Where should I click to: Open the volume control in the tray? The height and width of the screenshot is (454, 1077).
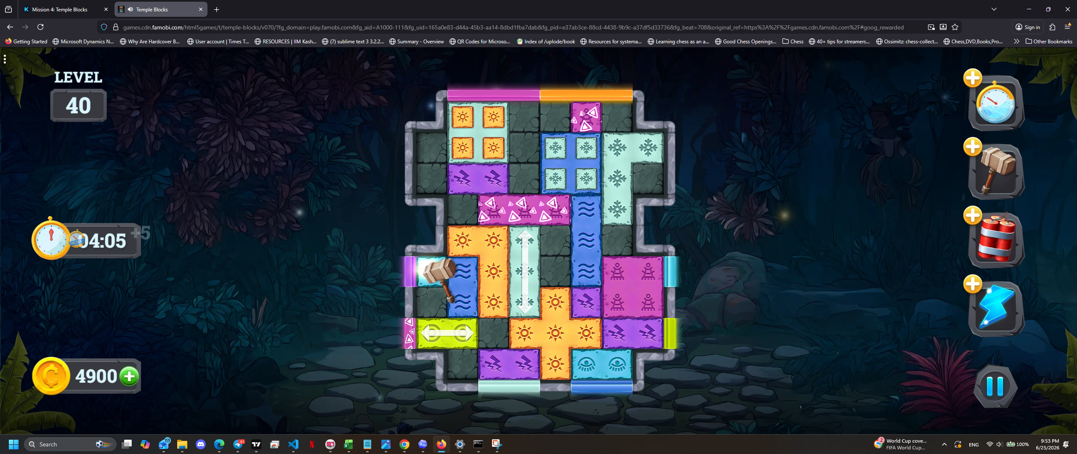click(x=999, y=444)
